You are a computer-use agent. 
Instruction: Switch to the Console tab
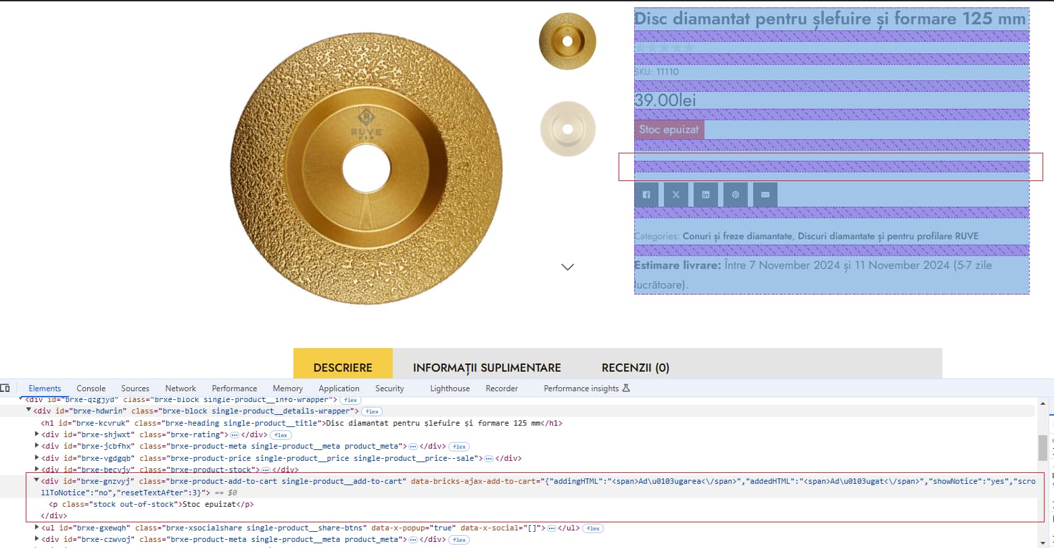91,388
